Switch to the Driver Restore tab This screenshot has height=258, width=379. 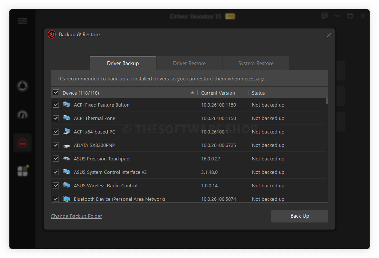pos(189,63)
